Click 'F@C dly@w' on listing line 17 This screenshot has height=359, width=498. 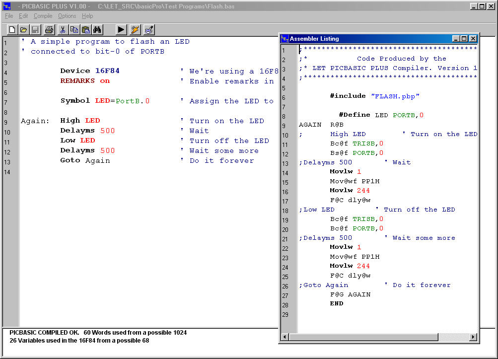[351, 200]
